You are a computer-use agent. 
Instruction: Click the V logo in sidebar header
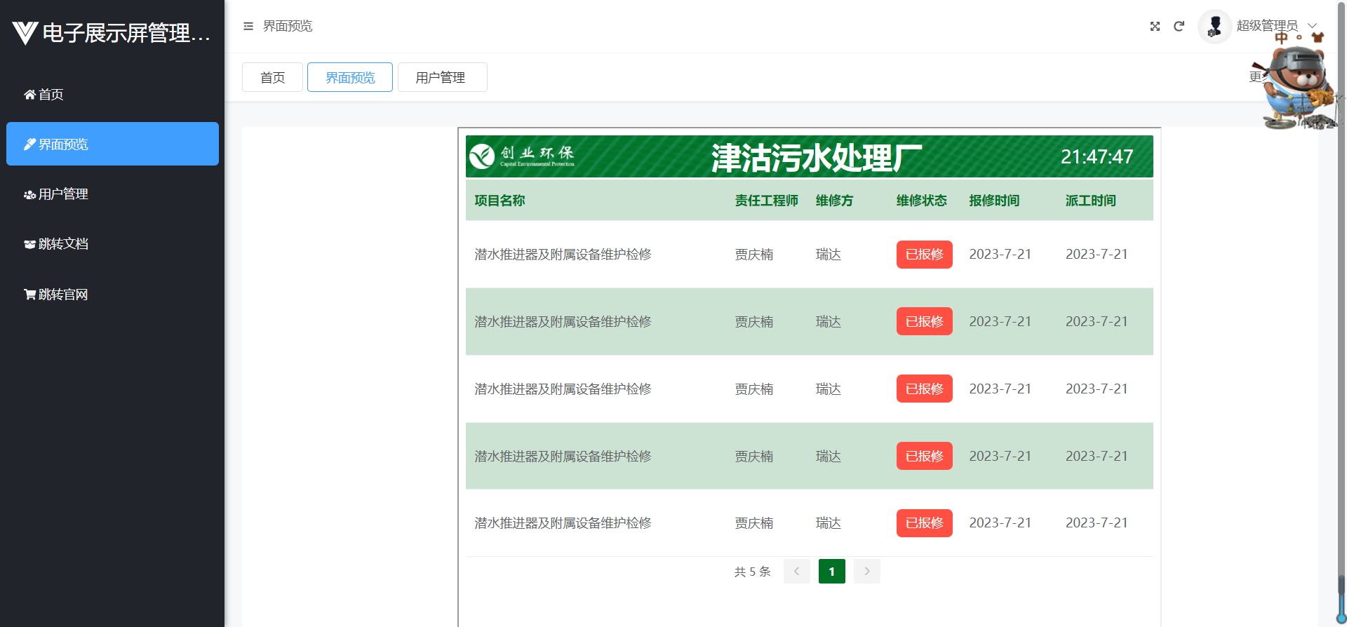coord(25,33)
